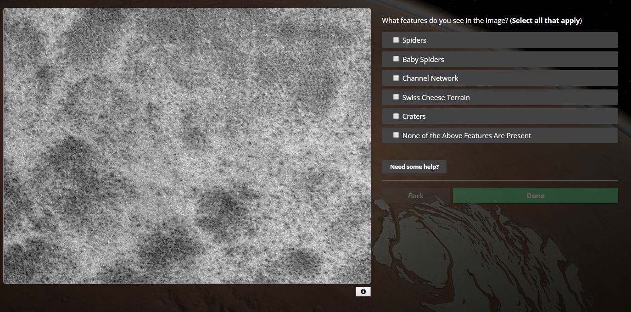The image size is (631, 312).
Task: Click 'None of the Above Features Are Present' text
Action: click(467, 136)
